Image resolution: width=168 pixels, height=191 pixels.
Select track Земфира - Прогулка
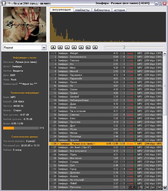106,122
